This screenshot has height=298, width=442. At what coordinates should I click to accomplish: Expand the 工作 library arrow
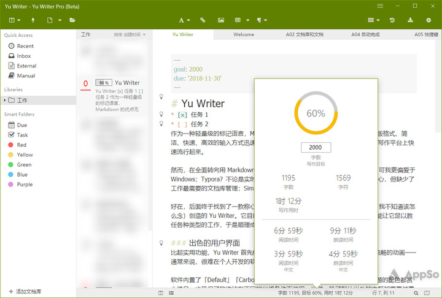coord(4,100)
